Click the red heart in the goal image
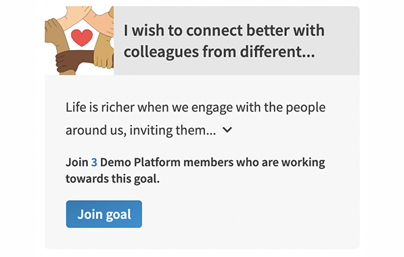The image size is (404, 257). click(x=82, y=38)
